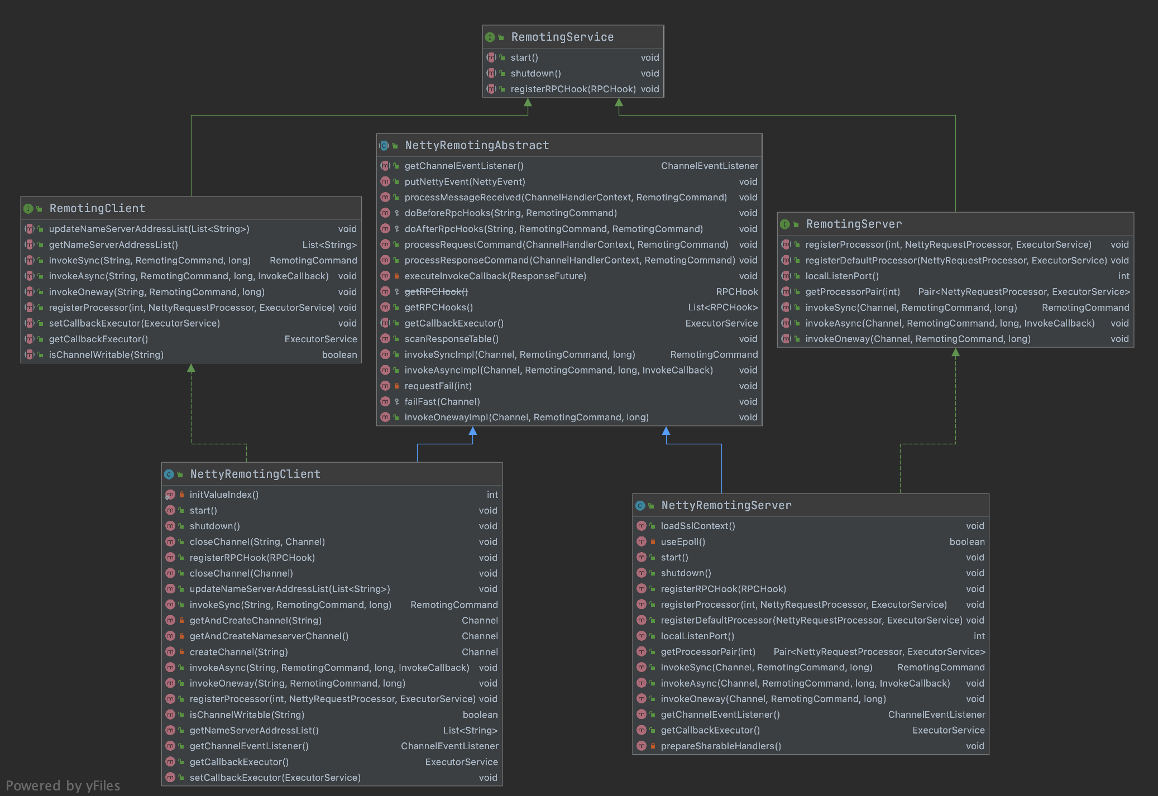Click the class icon next to NettyRemotingClient

pyautogui.click(x=169, y=474)
